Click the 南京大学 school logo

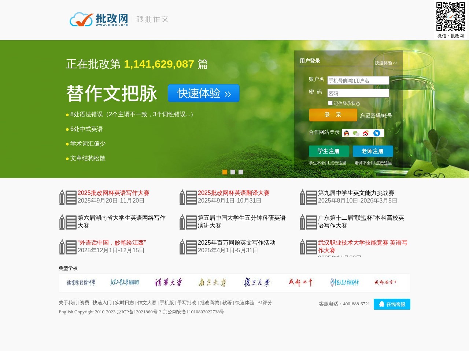[x=211, y=282]
